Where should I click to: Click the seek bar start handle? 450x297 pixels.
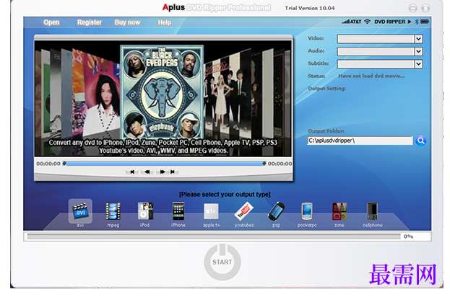pos(64,164)
